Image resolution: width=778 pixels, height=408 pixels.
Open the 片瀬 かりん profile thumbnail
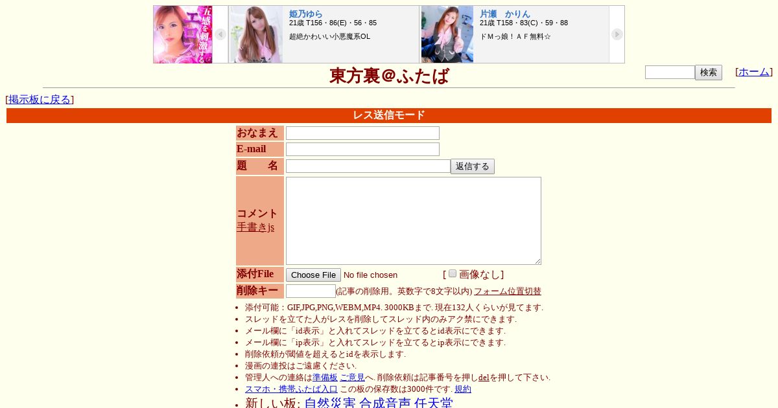point(447,34)
